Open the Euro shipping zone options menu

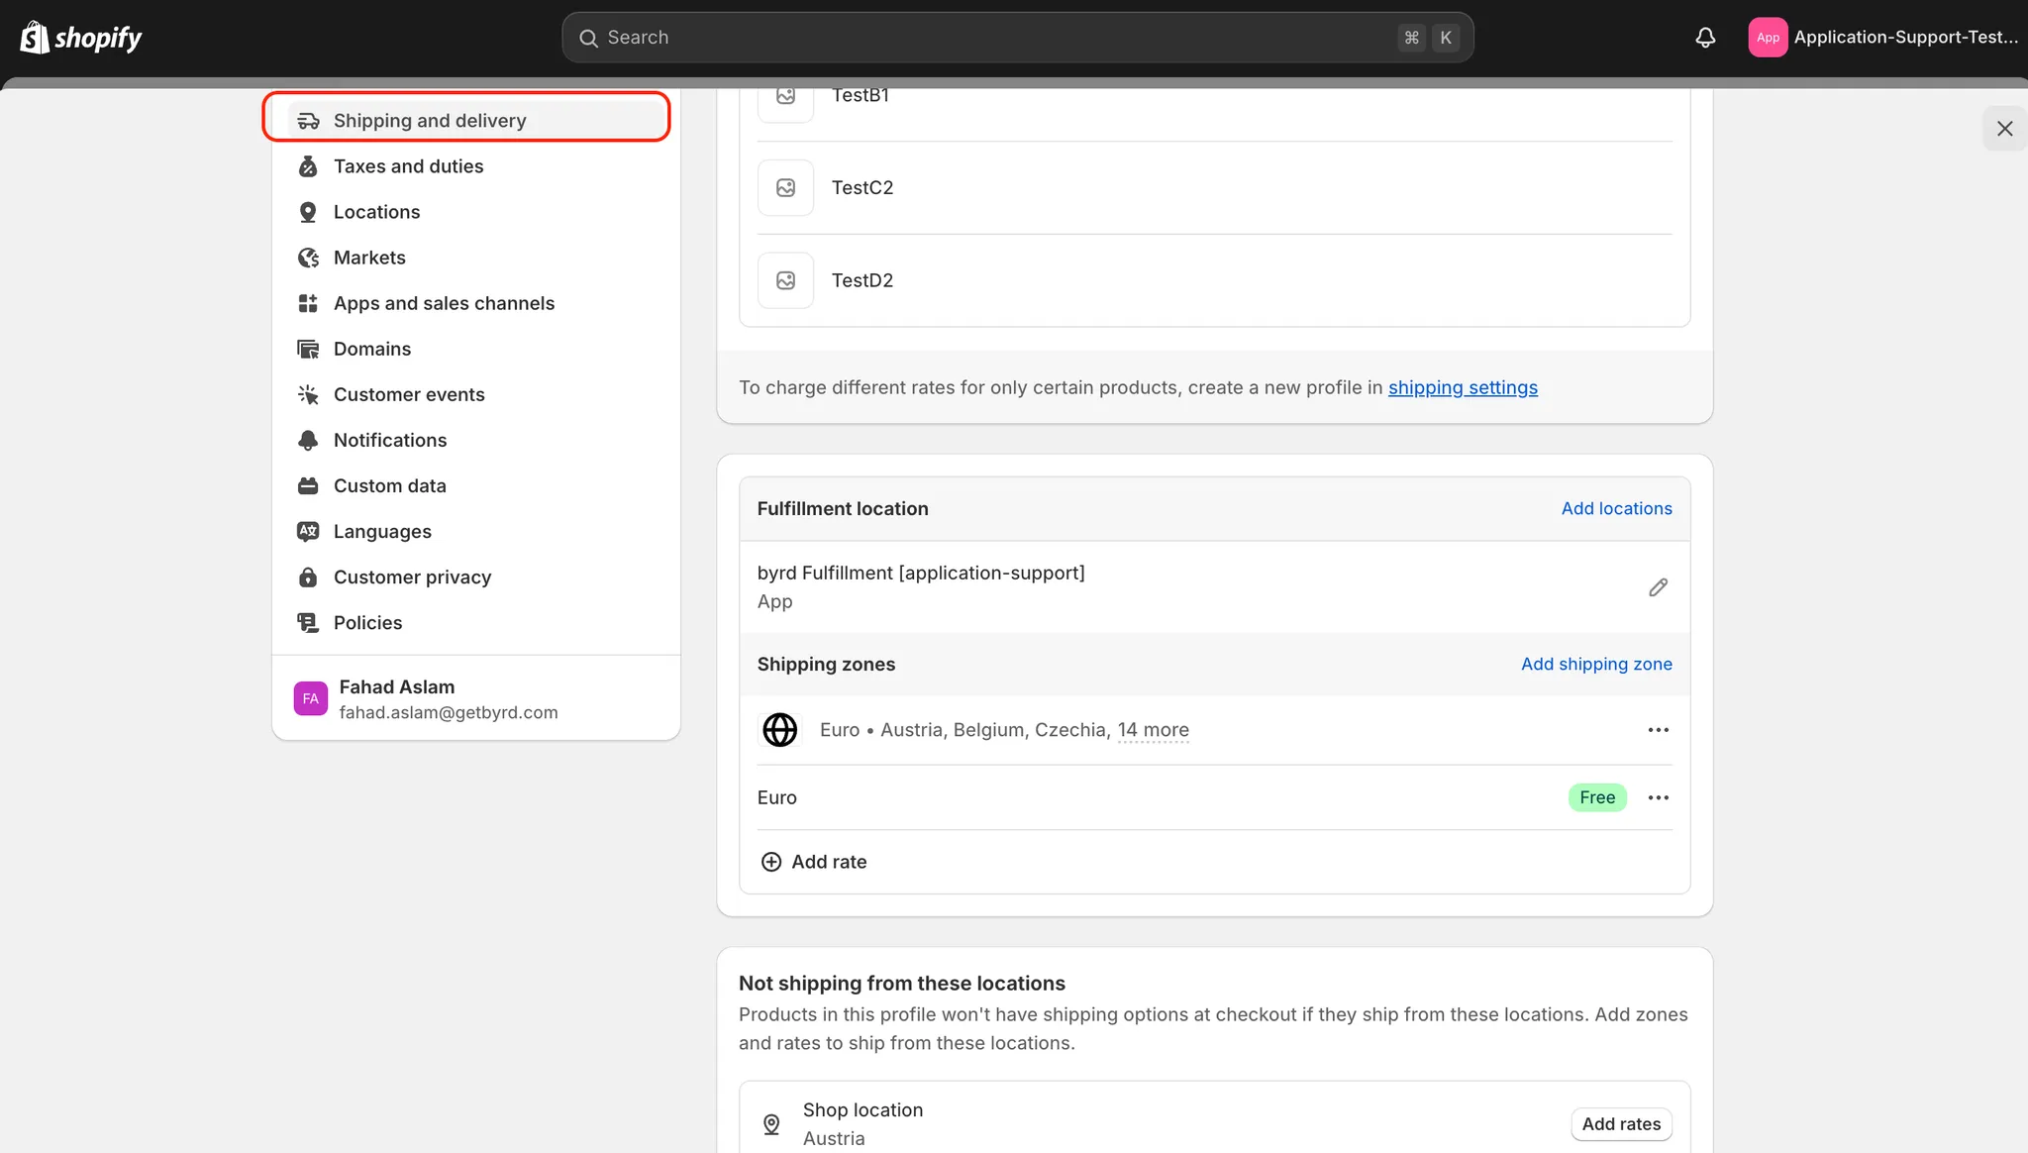(1658, 730)
